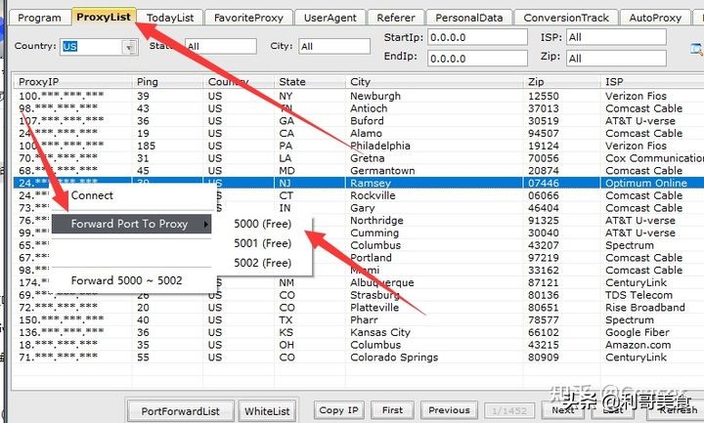Click the StartIp input field
Image resolution: width=704 pixels, height=423 pixels.
coord(477,37)
